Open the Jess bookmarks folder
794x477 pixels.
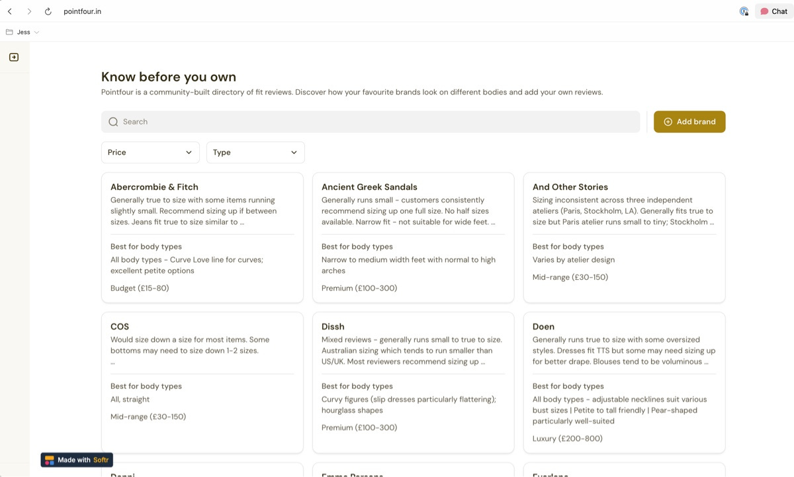pyautogui.click(x=22, y=32)
